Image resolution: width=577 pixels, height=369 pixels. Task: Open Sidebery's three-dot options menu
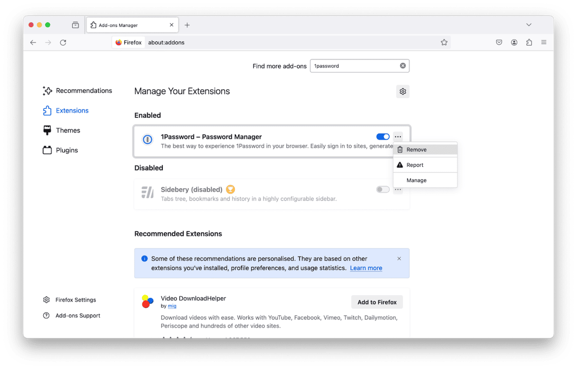(398, 190)
